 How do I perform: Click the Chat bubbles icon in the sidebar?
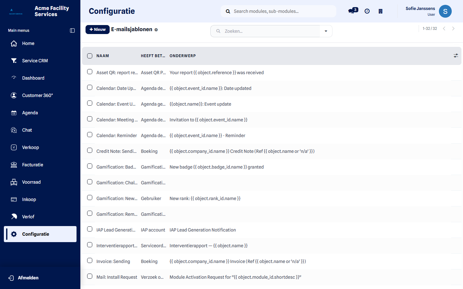[x=14, y=130]
